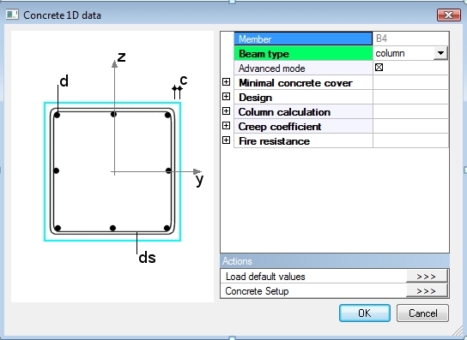Click the Cancel button
The image size is (467, 340).
[x=422, y=313]
